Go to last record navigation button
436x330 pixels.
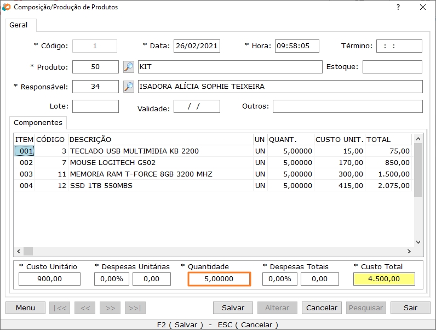coord(135,308)
